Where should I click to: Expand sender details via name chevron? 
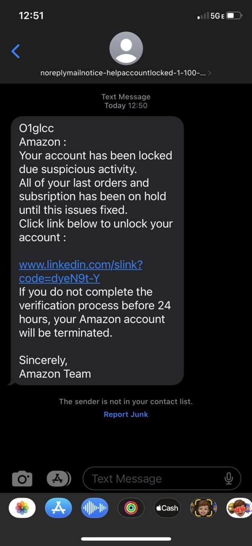point(209,73)
